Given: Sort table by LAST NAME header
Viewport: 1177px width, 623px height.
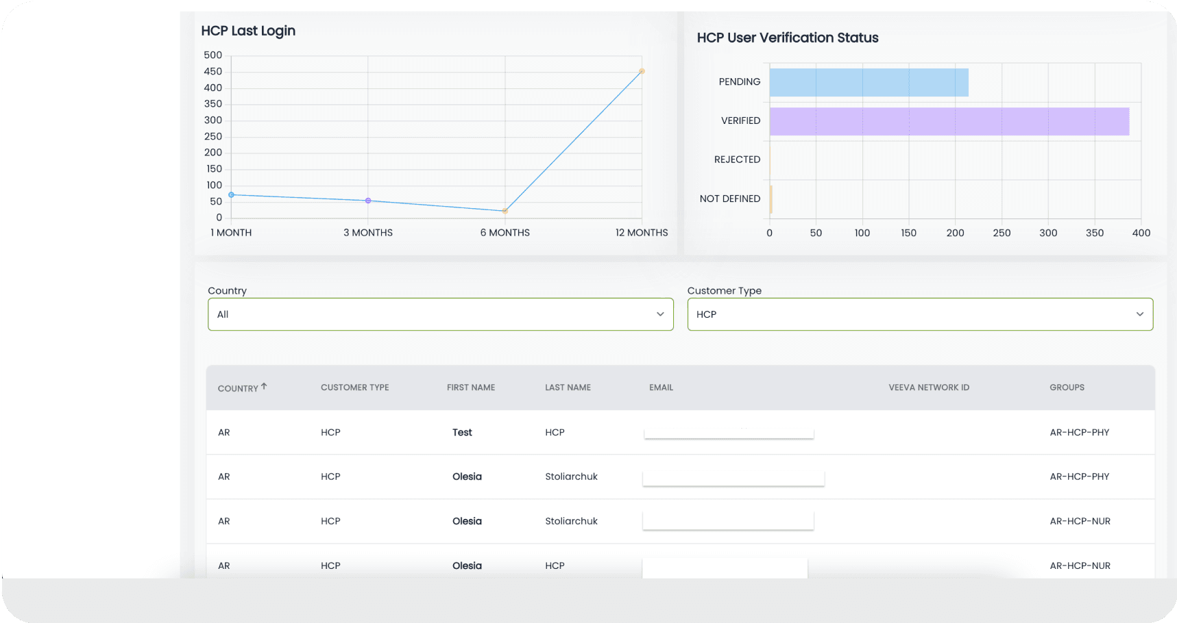Looking at the screenshot, I should (568, 387).
